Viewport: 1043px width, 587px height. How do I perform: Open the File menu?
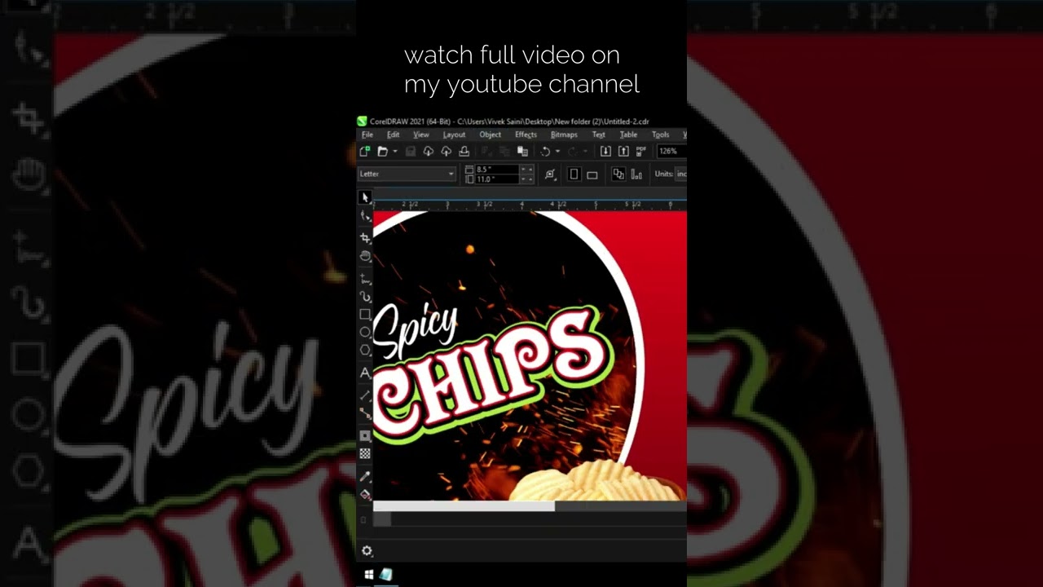pos(367,135)
